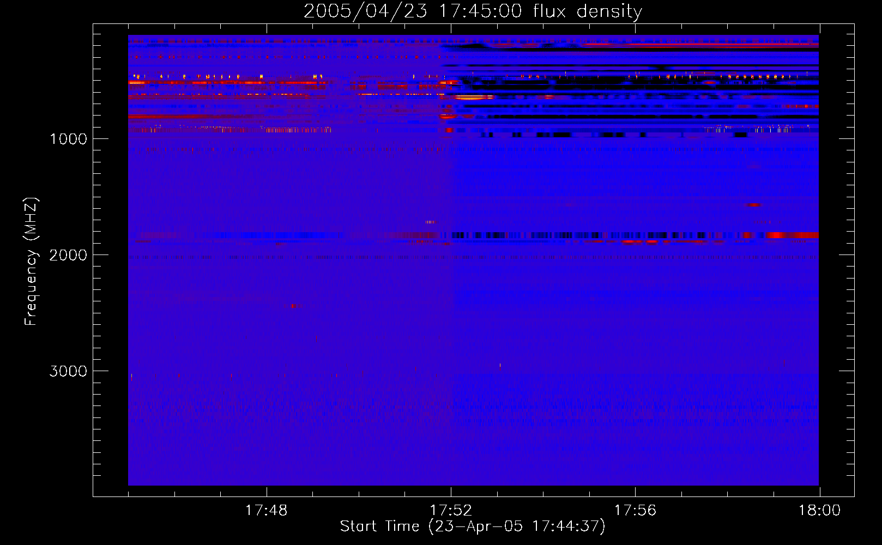Image resolution: width=882 pixels, height=545 pixels.
Task: Click the 18:00 time tick label
Action: pyautogui.click(x=819, y=511)
